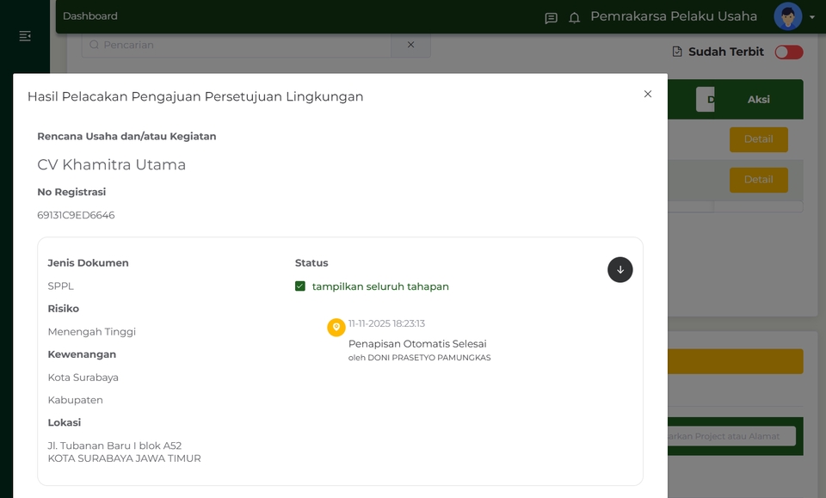Click the sidebar hamburger menu icon
Viewport: 826px width, 498px height.
tap(25, 36)
